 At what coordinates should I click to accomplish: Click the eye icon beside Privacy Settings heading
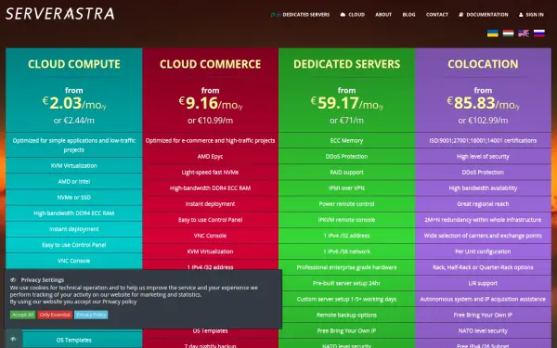coord(13,280)
